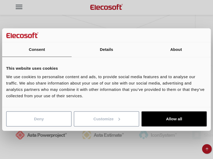Click the Elecosoft logo in the header
The width and height of the screenshot is (213, 159).
coord(106,7)
